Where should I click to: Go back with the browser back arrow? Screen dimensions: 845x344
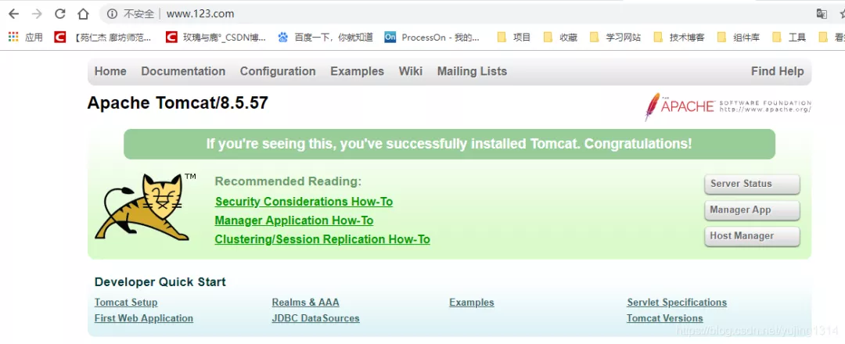pos(13,14)
